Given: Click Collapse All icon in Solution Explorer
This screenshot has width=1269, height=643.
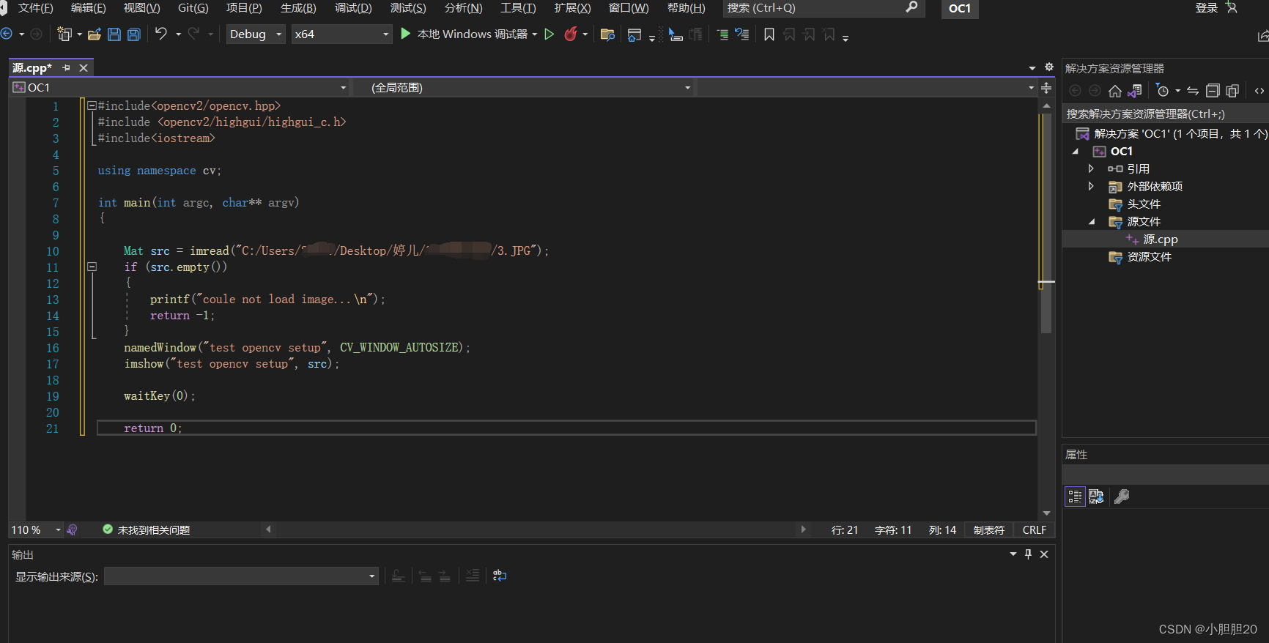Looking at the screenshot, I should 1213,91.
